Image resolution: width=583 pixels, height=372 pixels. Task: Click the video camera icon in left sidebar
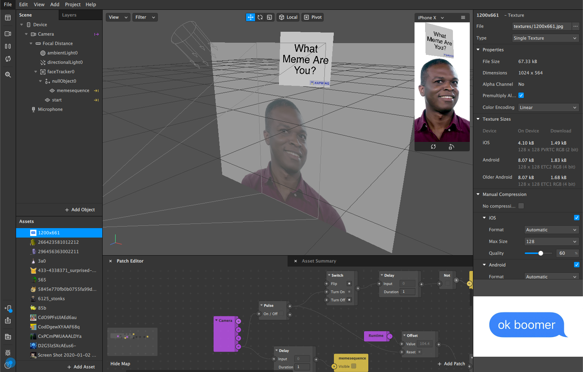click(8, 34)
